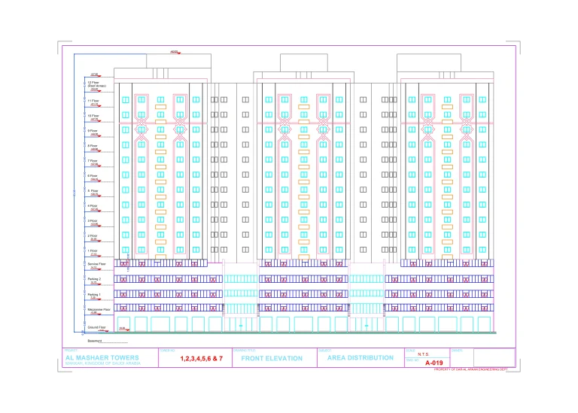Select the 11 Floor level label
Viewport: 578px width, 413px height.
(93, 100)
